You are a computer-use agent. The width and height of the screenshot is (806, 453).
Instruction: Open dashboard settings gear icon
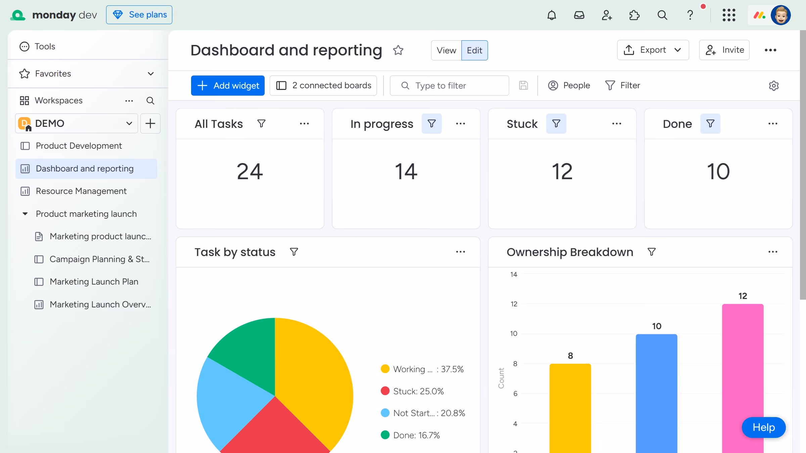[x=774, y=86]
